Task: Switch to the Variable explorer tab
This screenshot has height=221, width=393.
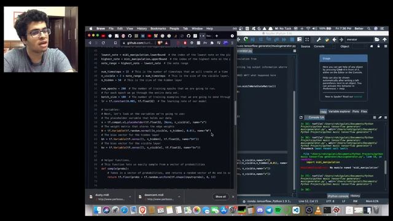Action: click(339, 112)
